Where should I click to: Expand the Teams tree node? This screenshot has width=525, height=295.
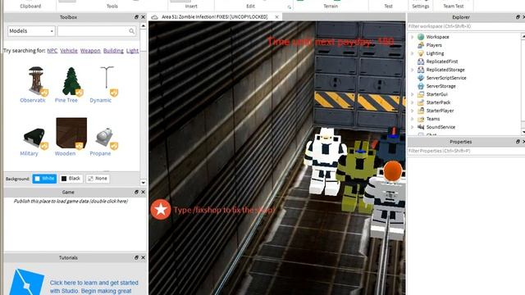pyautogui.click(x=413, y=119)
